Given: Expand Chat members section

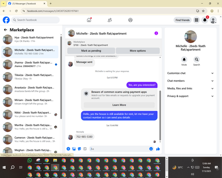Looking at the screenshot, I should point(190,81).
